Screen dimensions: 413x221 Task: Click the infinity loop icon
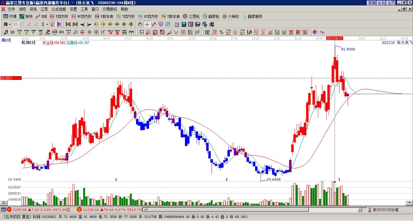(x=322, y=32)
